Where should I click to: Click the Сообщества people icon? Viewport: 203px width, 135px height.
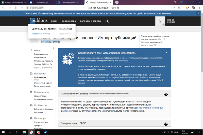click(x=31, y=105)
